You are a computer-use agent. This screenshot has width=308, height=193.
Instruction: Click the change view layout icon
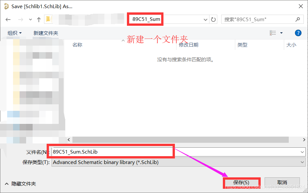point(273,33)
